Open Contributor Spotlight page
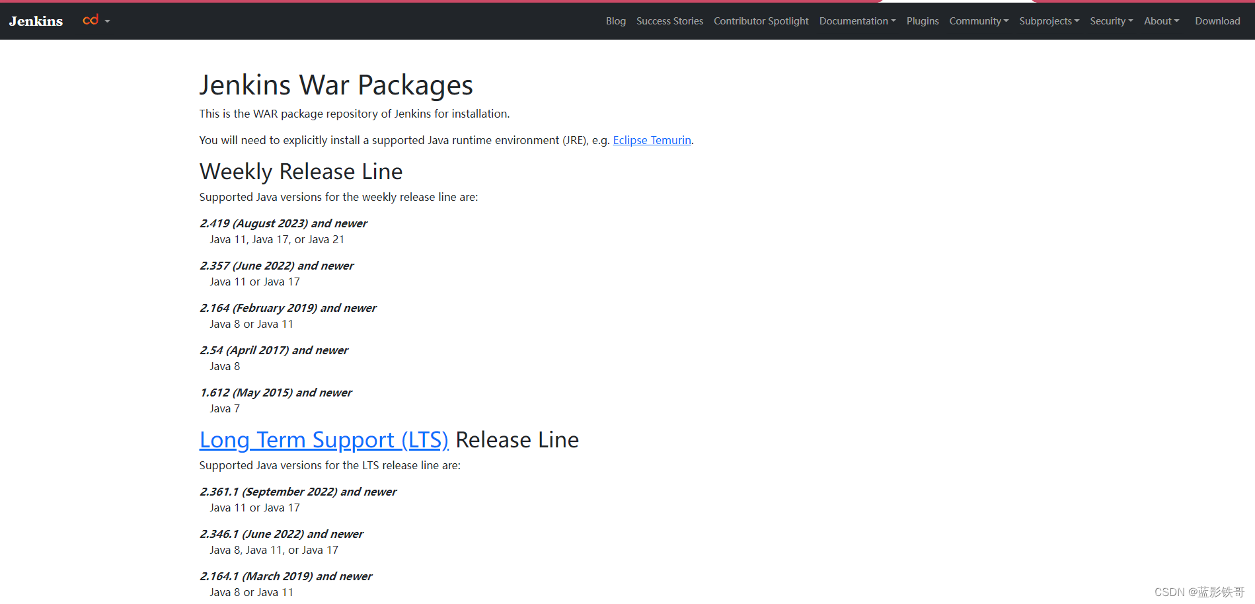The width and height of the screenshot is (1255, 604). coord(761,21)
